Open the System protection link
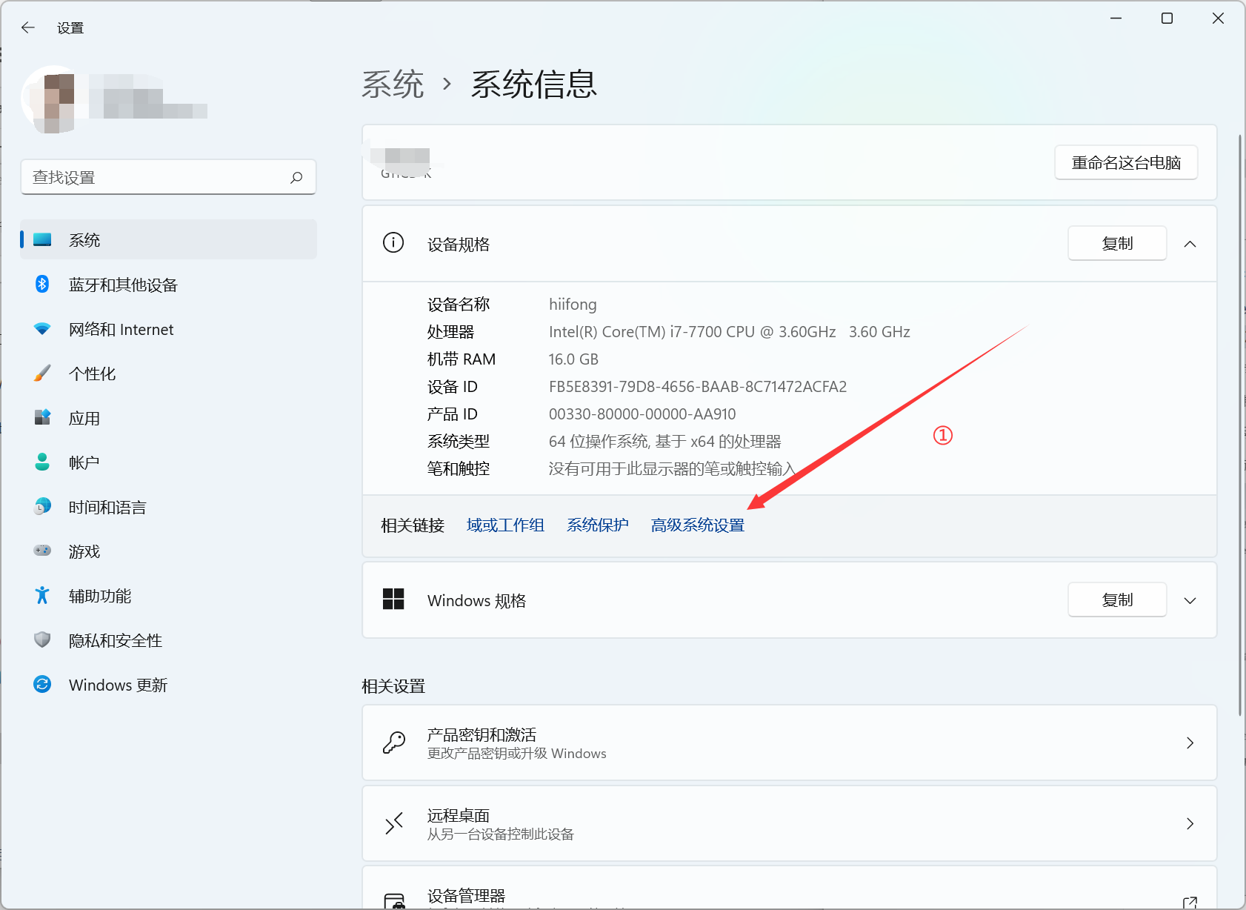 (597, 525)
